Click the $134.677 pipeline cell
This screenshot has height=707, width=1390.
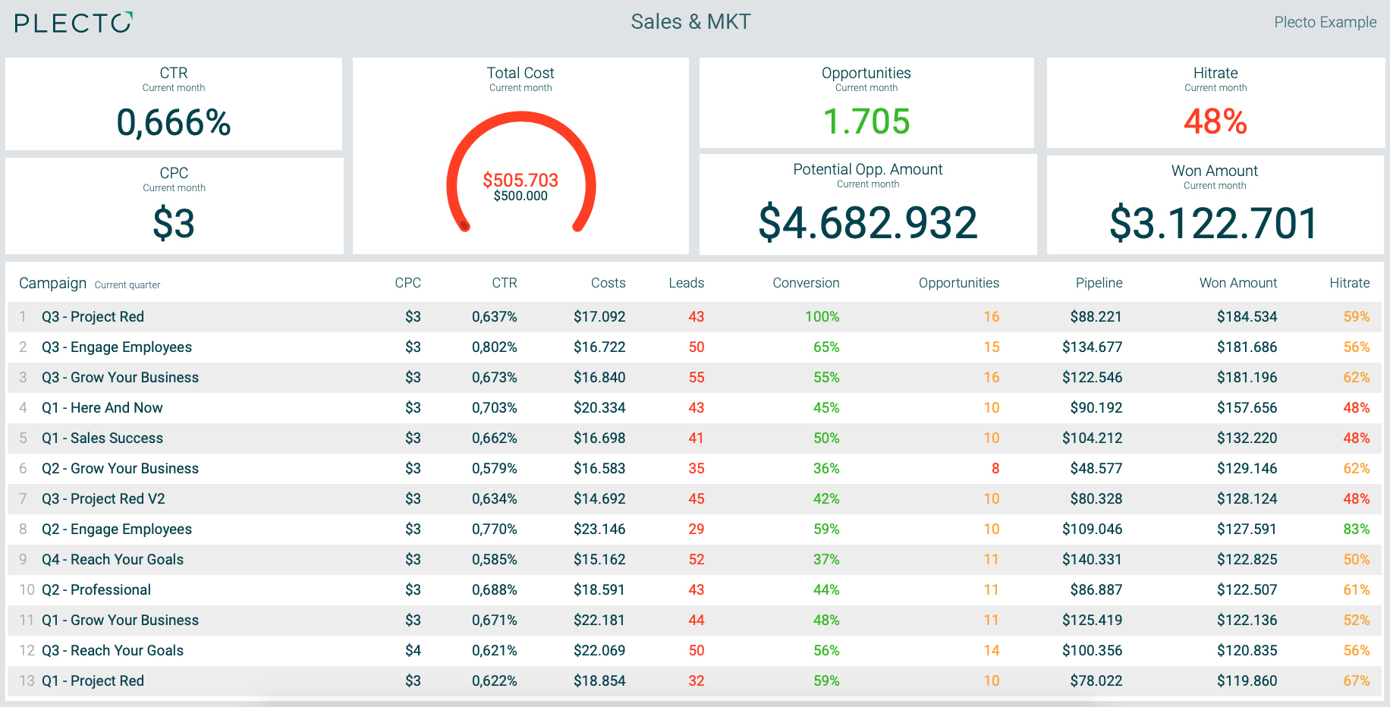click(1092, 347)
